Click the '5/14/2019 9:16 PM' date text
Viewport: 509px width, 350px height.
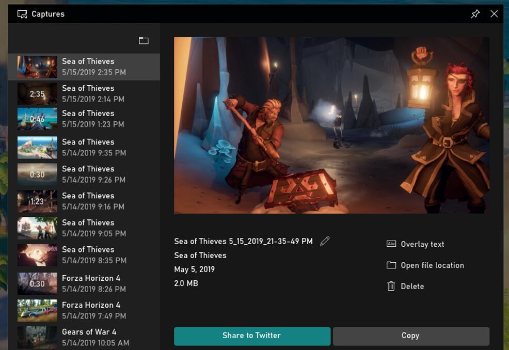[93, 207]
